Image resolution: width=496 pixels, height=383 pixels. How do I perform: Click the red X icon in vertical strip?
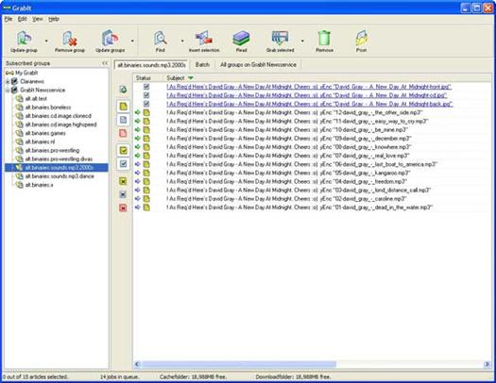click(x=123, y=208)
